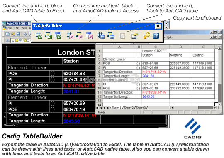Convert block to Access icon

(80, 36)
